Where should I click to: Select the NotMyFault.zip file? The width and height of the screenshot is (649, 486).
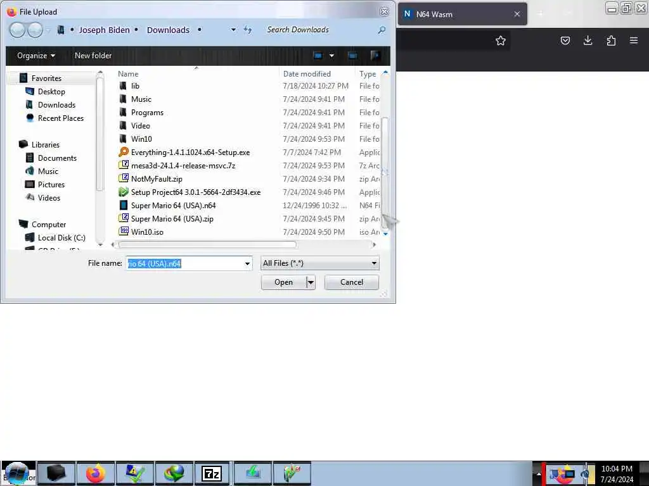pyautogui.click(x=157, y=179)
